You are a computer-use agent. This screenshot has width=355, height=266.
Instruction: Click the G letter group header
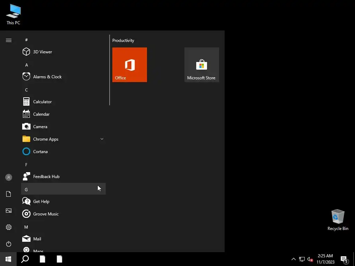pyautogui.click(x=63, y=189)
